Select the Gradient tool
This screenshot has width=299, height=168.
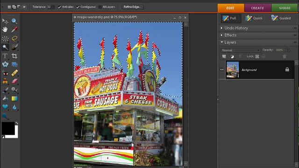click(x=14, y=98)
